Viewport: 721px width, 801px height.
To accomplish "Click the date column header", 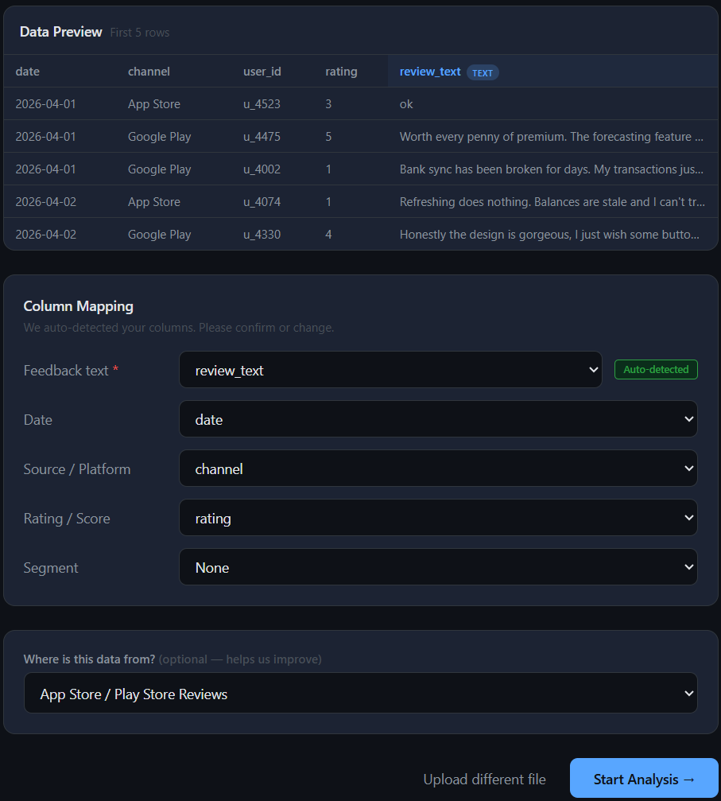I will tap(28, 72).
